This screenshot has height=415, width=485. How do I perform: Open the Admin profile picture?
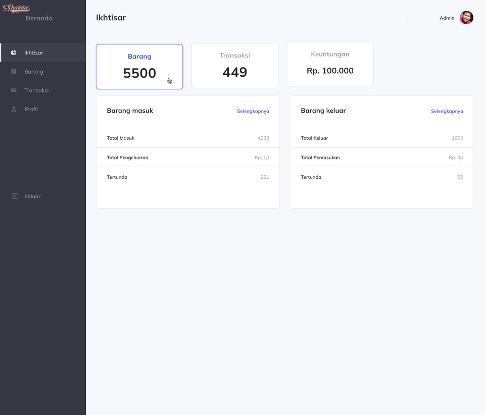coord(466,18)
